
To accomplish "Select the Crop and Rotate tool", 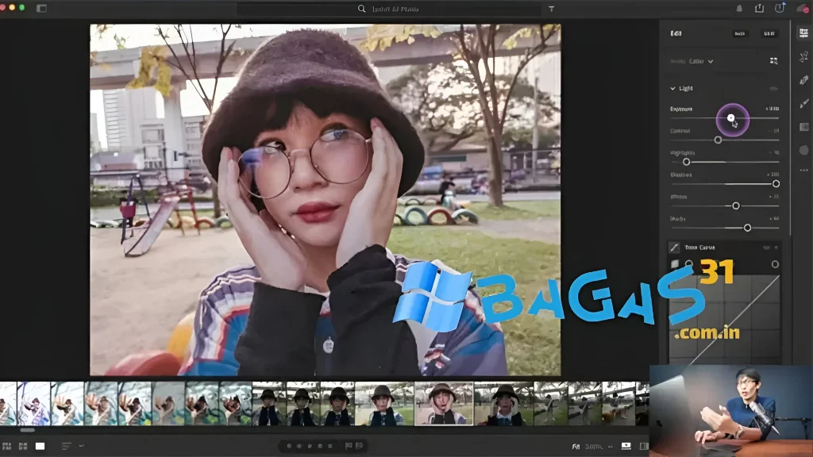I will [803, 56].
